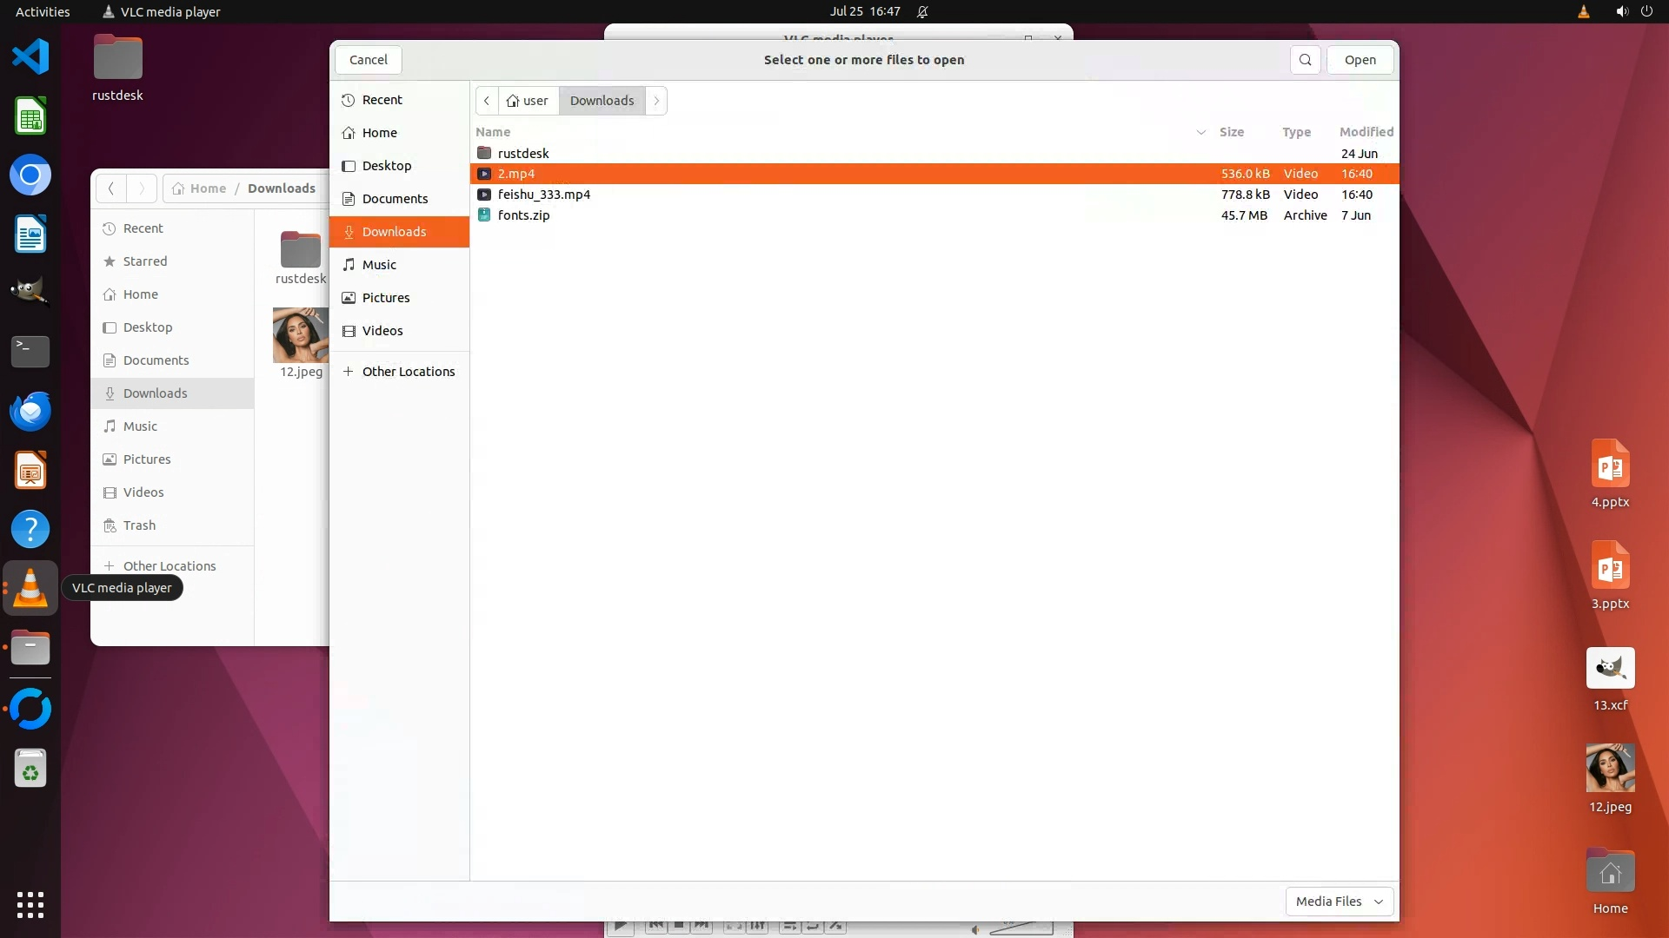Click the back arrow in path bar
The height and width of the screenshot is (938, 1669).
(x=487, y=101)
